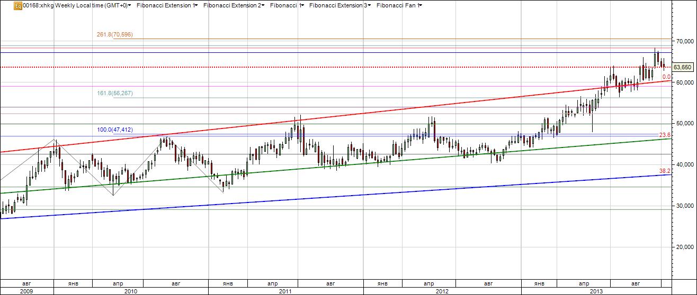Open the Fibonacci Fan 1 dropdown
Viewport: 697px width, 295px height.
tap(399, 5)
